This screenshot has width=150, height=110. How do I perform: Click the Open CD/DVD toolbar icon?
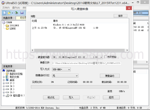coord(16,13)
